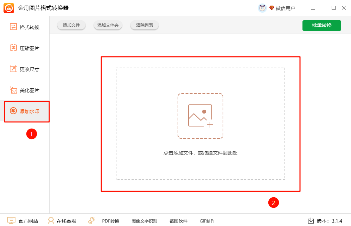
Task: Close the converter window
Action: click(x=344, y=8)
